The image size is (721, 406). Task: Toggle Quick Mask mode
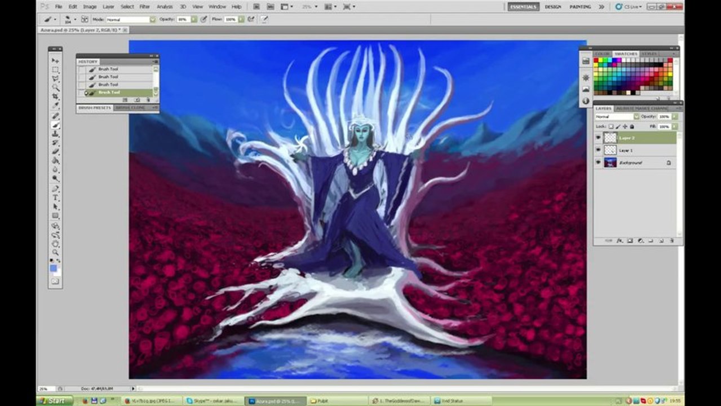point(55,281)
